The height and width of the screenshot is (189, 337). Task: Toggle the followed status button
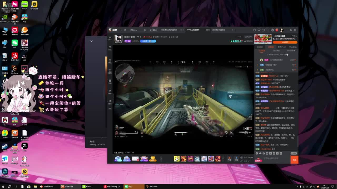pyautogui.click(x=248, y=37)
